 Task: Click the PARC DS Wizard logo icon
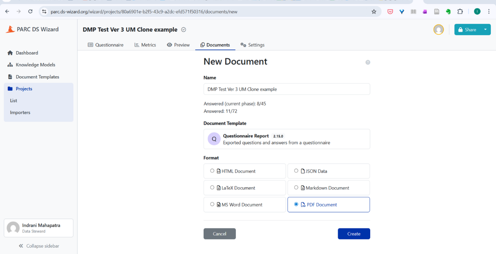click(x=10, y=29)
